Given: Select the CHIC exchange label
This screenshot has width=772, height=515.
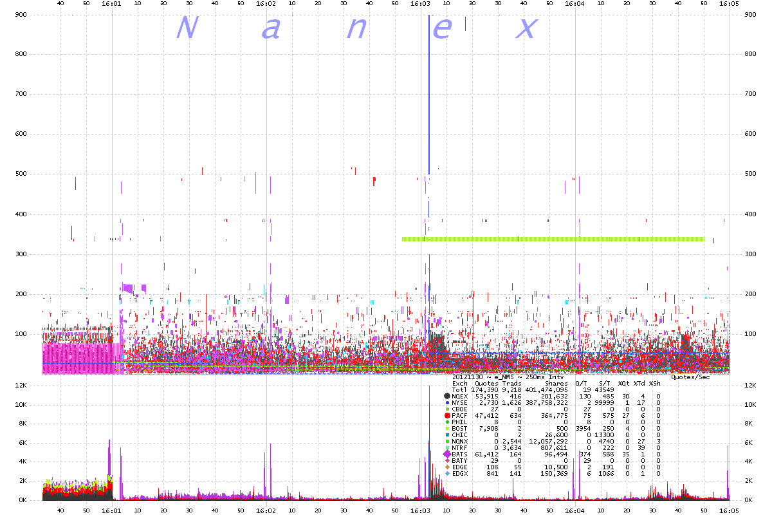Looking at the screenshot, I should (460, 435).
